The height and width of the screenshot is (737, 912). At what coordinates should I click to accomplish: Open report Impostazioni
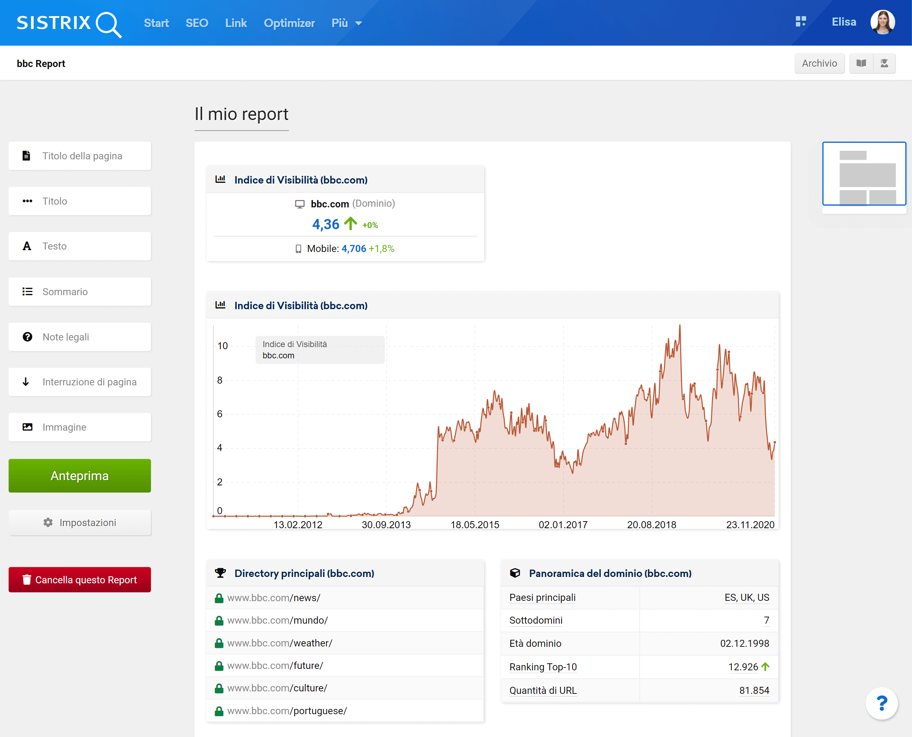click(x=80, y=523)
